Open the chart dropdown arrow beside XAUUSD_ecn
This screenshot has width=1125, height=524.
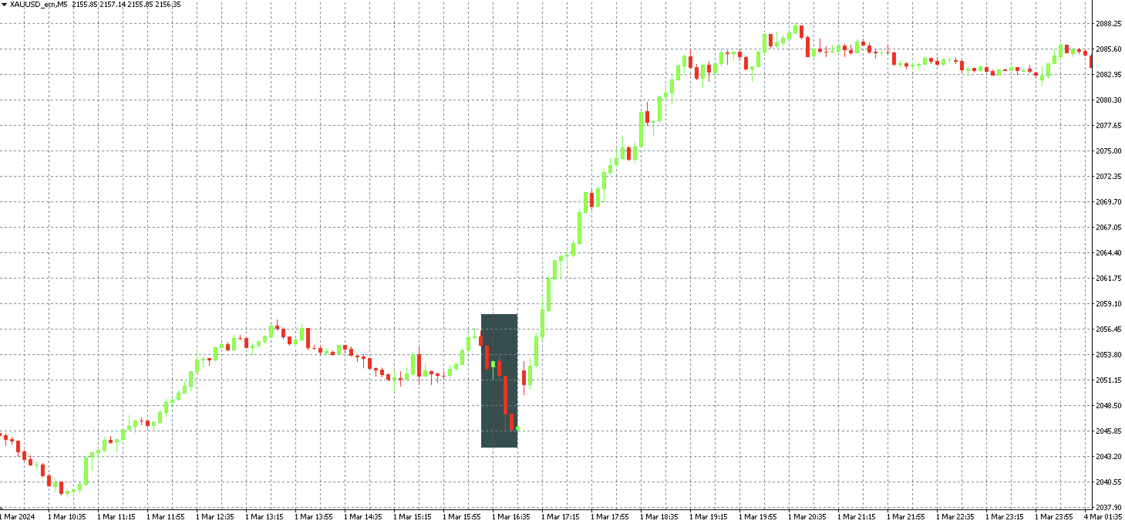[x=4, y=4]
